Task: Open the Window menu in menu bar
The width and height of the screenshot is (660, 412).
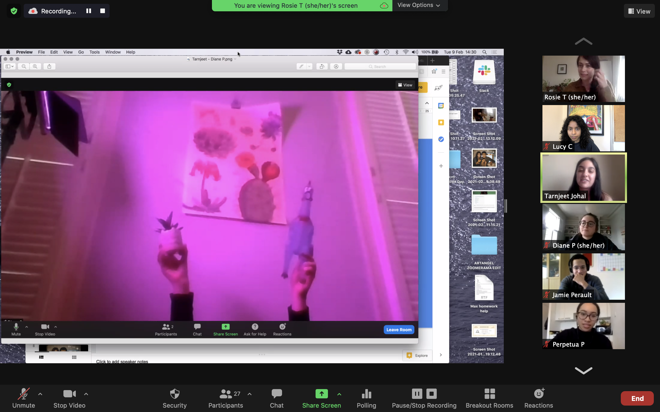Action: 113,52
